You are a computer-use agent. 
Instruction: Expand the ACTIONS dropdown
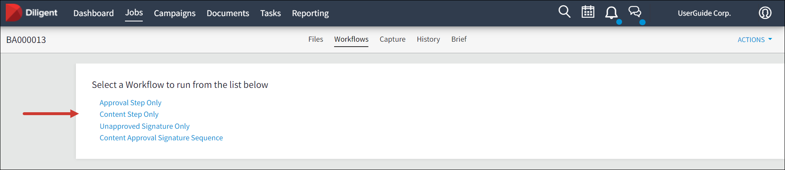[754, 40]
